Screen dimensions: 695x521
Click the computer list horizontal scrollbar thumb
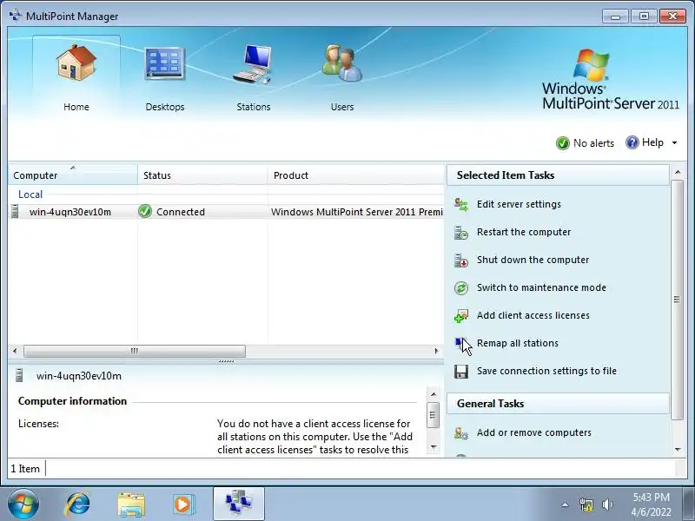click(x=135, y=351)
